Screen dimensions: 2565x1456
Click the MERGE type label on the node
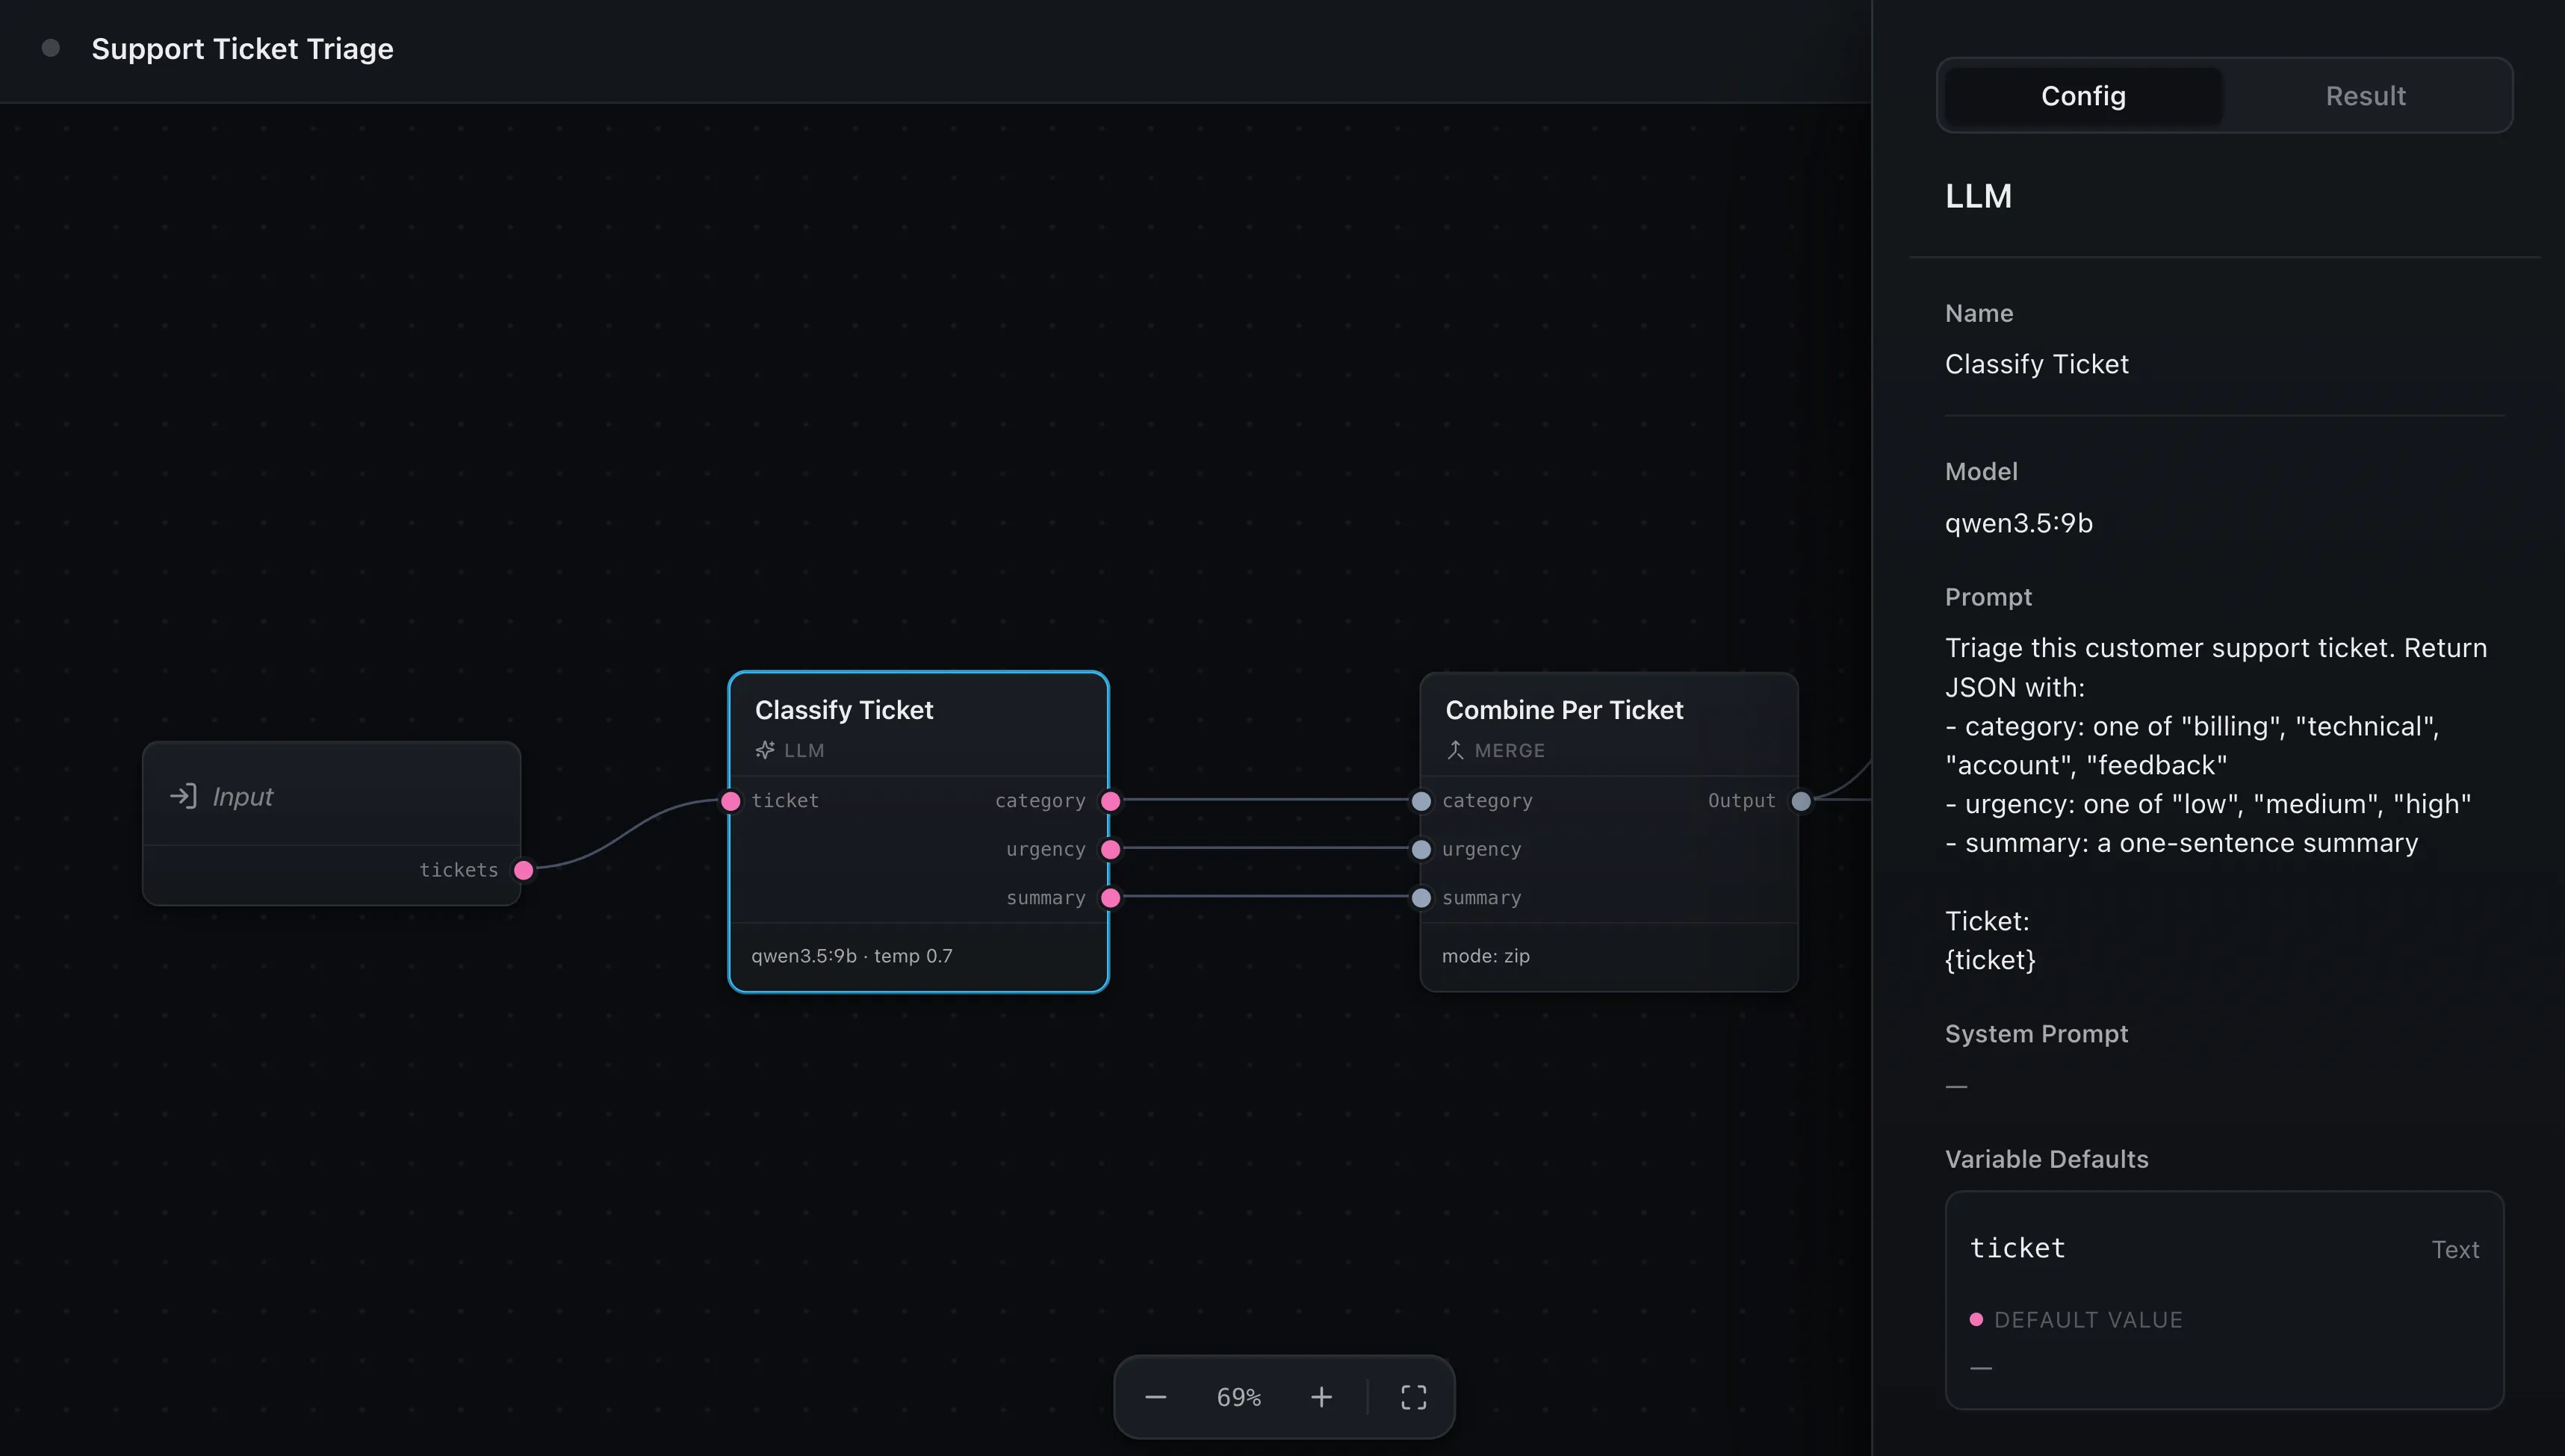pos(1510,750)
